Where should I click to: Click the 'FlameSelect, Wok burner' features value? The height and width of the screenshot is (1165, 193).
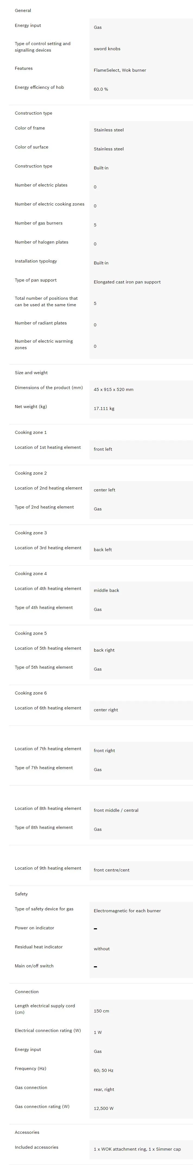[120, 71]
